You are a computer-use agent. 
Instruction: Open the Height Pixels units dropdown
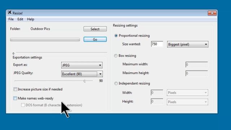[x=187, y=102]
